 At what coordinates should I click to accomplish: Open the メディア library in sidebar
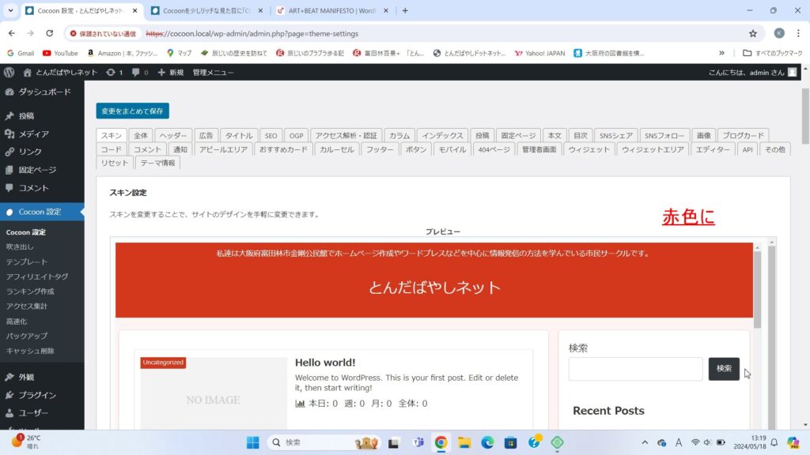(x=33, y=133)
